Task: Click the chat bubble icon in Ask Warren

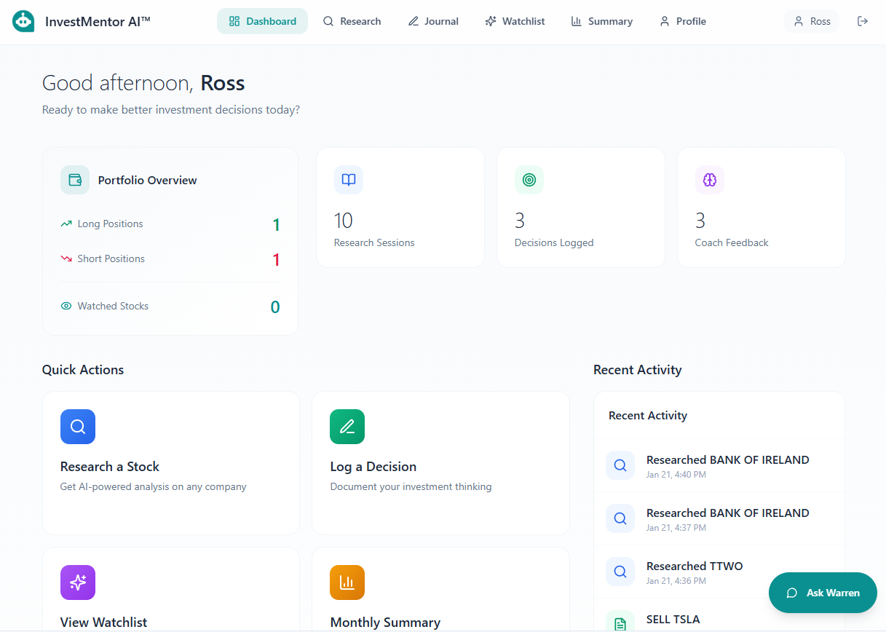Action: [x=792, y=593]
